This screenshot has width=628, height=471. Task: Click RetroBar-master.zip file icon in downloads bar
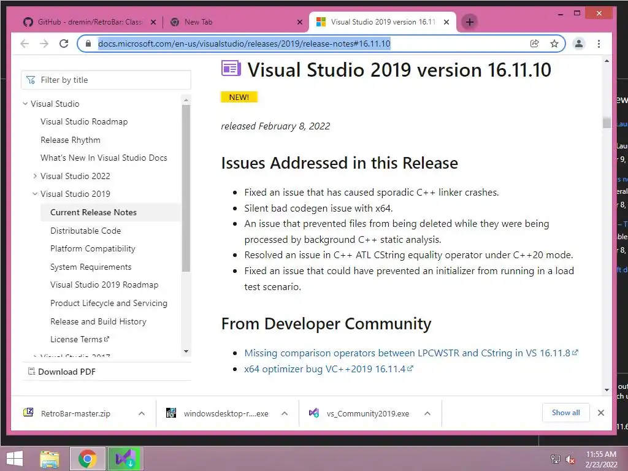point(28,413)
